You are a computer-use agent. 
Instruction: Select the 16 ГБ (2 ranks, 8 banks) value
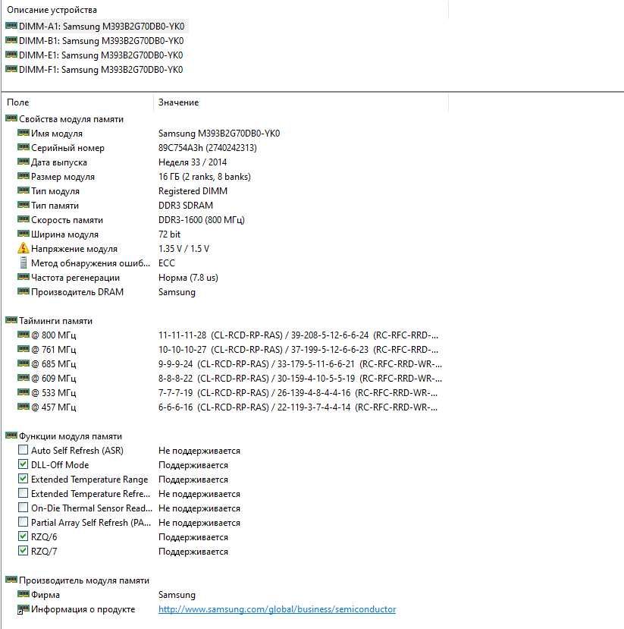click(205, 177)
